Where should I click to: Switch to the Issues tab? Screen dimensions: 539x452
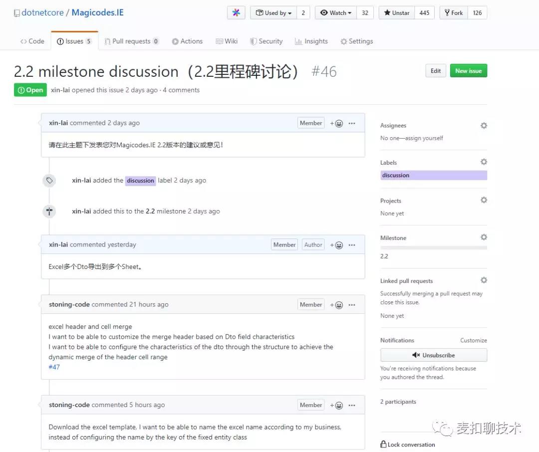[74, 41]
